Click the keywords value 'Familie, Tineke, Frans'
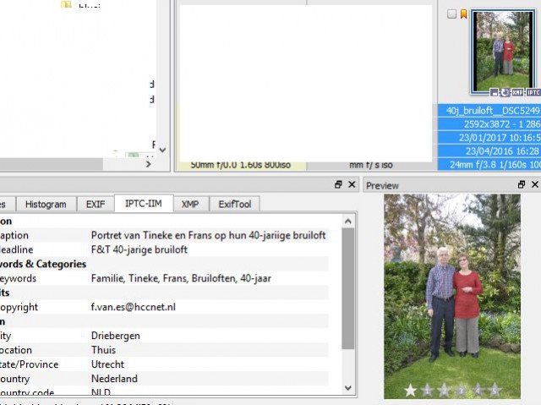The height and width of the screenshot is (405, 541). [139, 278]
